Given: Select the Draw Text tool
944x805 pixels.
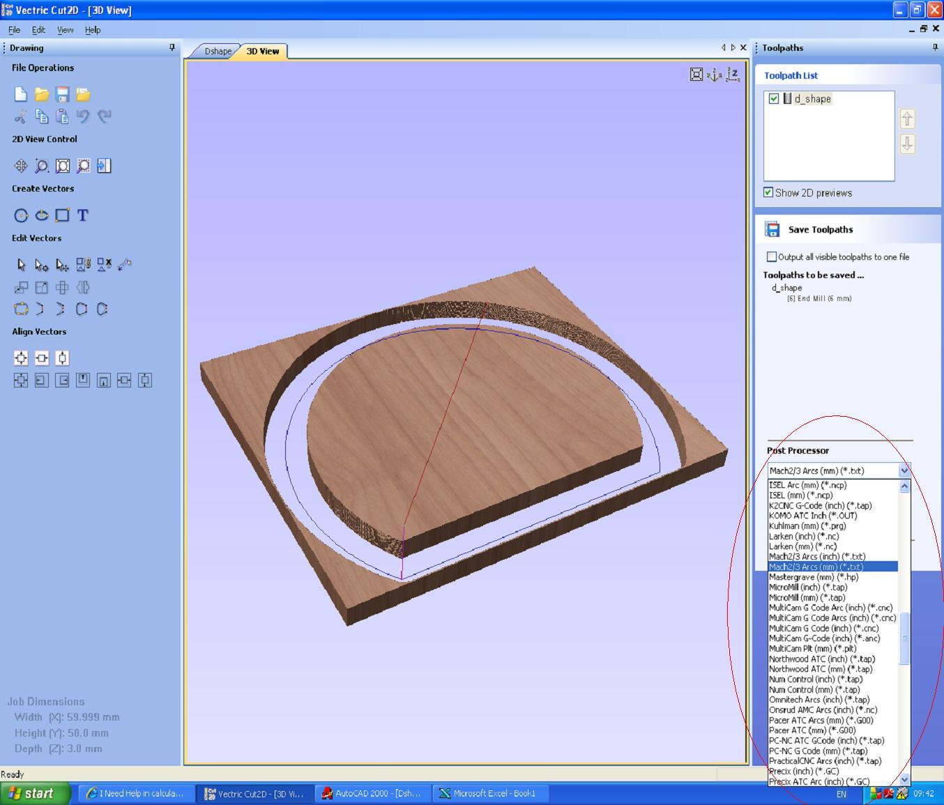Looking at the screenshot, I should (x=82, y=215).
